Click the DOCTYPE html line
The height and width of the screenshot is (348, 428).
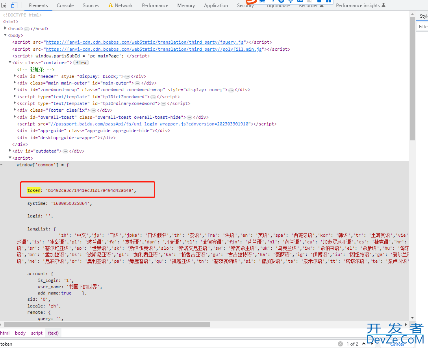click(x=22, y=15)
